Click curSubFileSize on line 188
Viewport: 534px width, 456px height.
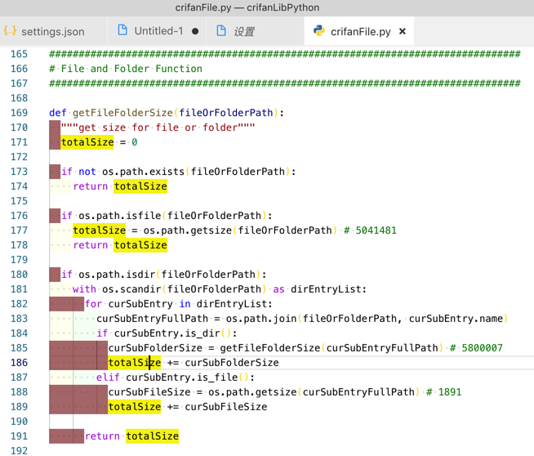(x=149, y=392)
